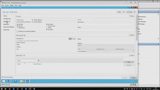
Task: Launch PowerShell from the guest taskbar
Action: tap(15, 81)
